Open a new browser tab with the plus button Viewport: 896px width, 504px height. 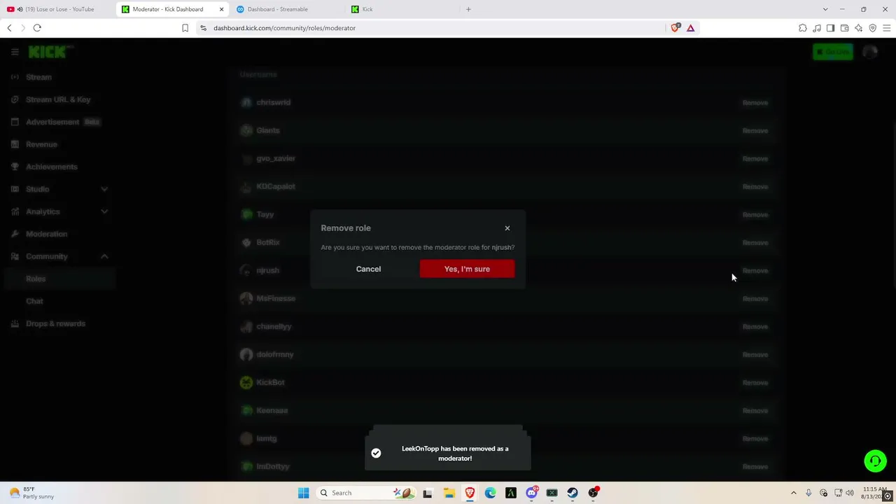(468, 9)
